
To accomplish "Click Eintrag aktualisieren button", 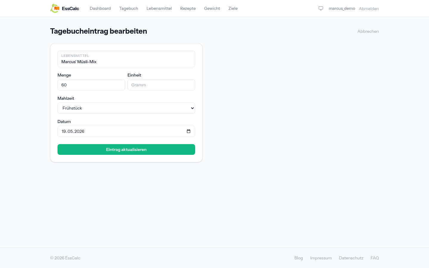I will click(x=126, y=149).
